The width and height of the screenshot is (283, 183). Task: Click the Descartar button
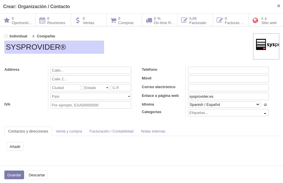pyautogui.click(x=37, y=175)
